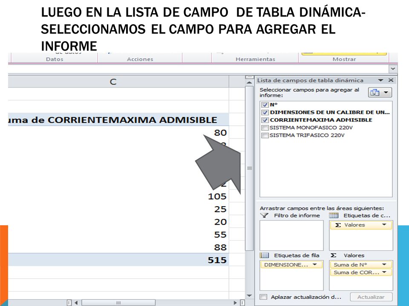Image resolution: width=409 pixels, height=306 pixels.
Task: Click horizontal scrollbar left arrow
Action: pyautogui.click(x=76, y=303)
